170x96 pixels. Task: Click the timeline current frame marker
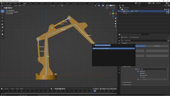[x=95, y=91]
